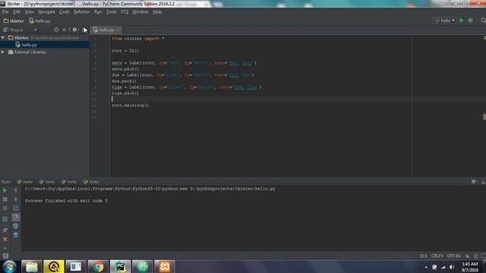The image size is (486, 273).
Task: Click the Pin Tab icon in Run panel
Action: (5, 231)
